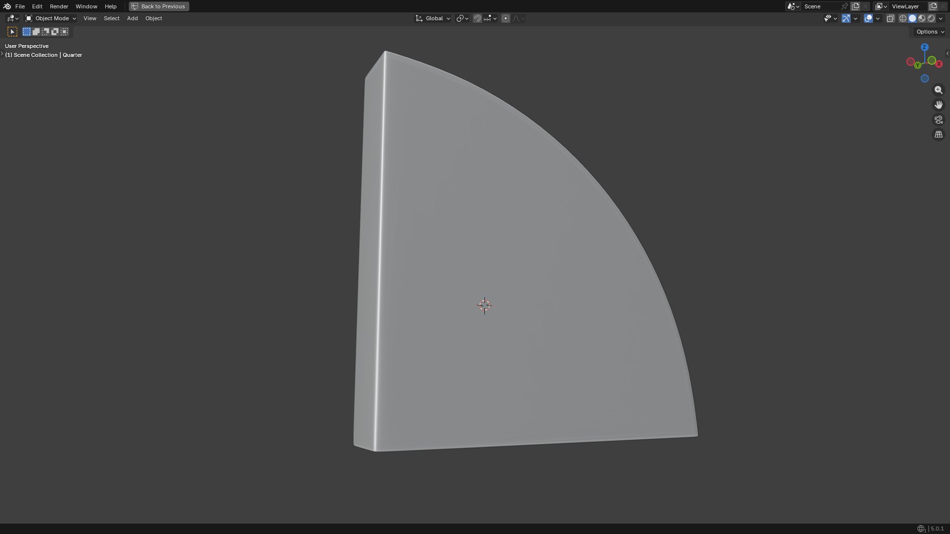Switch perspective/orthographic grid icon
This screenshot has width=950, height=534.
[938, 134]
